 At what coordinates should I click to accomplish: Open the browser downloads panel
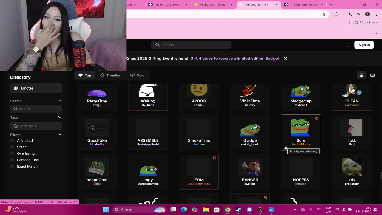click(x=349, y=14)
